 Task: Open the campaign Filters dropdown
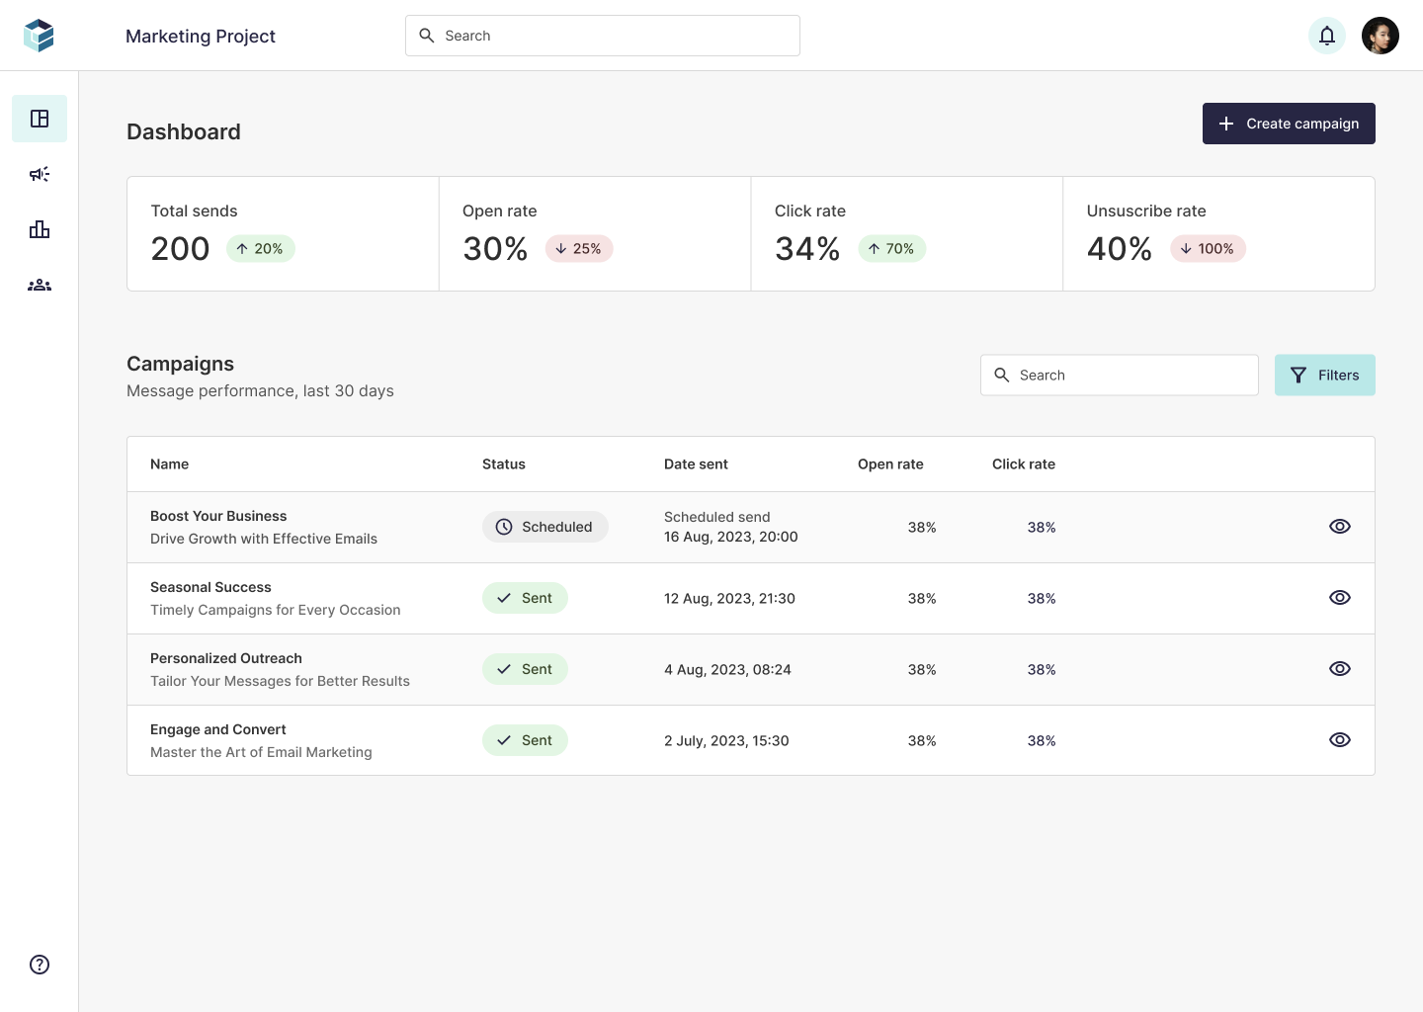(1324, 376)
